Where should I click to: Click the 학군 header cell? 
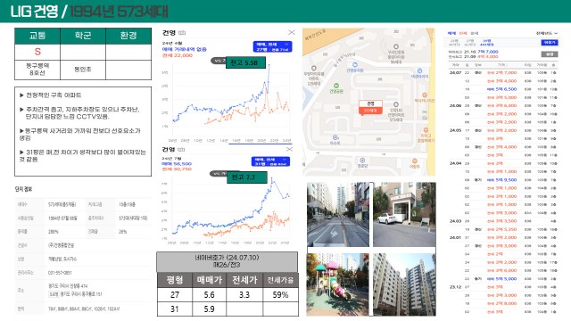point(83,36)
